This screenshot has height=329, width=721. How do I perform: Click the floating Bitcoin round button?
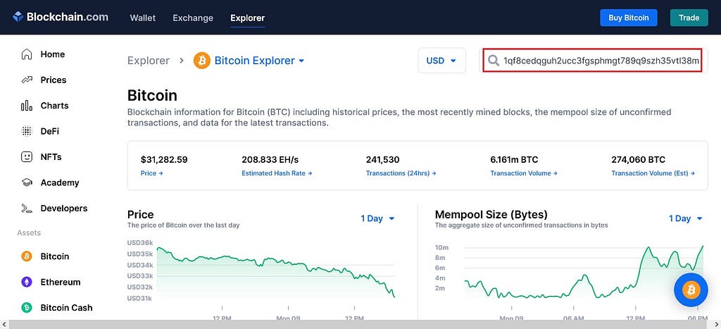pyautogui.click(x=691, y=290)
